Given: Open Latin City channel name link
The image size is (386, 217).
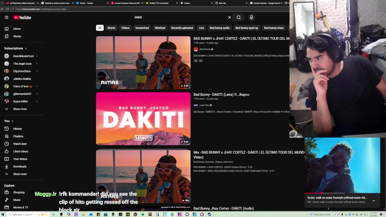Looking at the screenshot, I should [x=204, y=105].
